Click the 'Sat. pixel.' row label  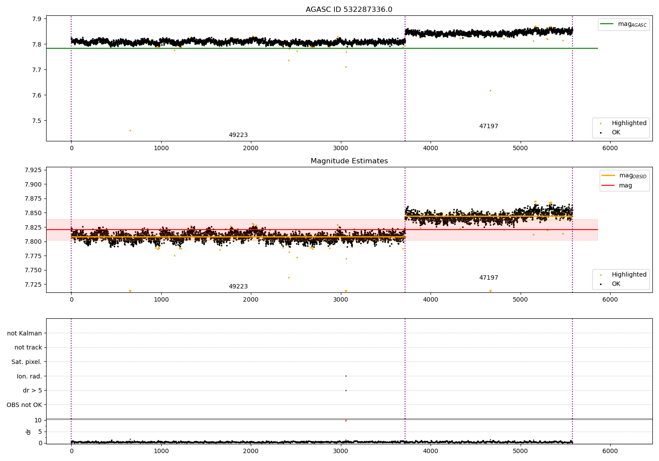tap(26, 362)
